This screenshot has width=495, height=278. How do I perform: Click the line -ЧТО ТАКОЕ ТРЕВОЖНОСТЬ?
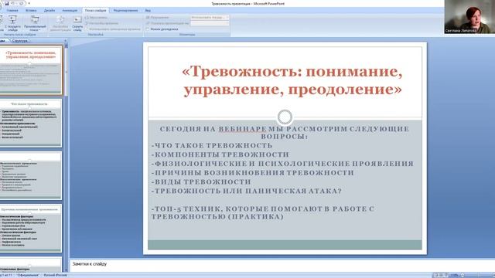tap(212, 146)
